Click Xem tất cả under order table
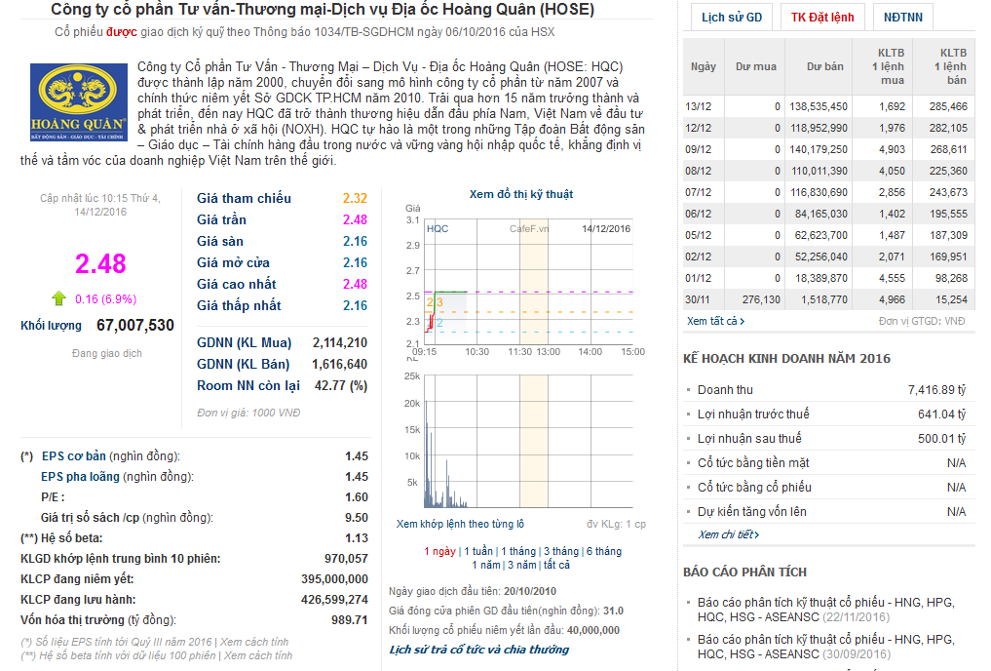This screenshot has height=671, width=991. (x=715, y=321)
